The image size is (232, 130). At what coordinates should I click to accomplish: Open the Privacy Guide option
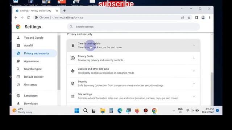[133, 58]
